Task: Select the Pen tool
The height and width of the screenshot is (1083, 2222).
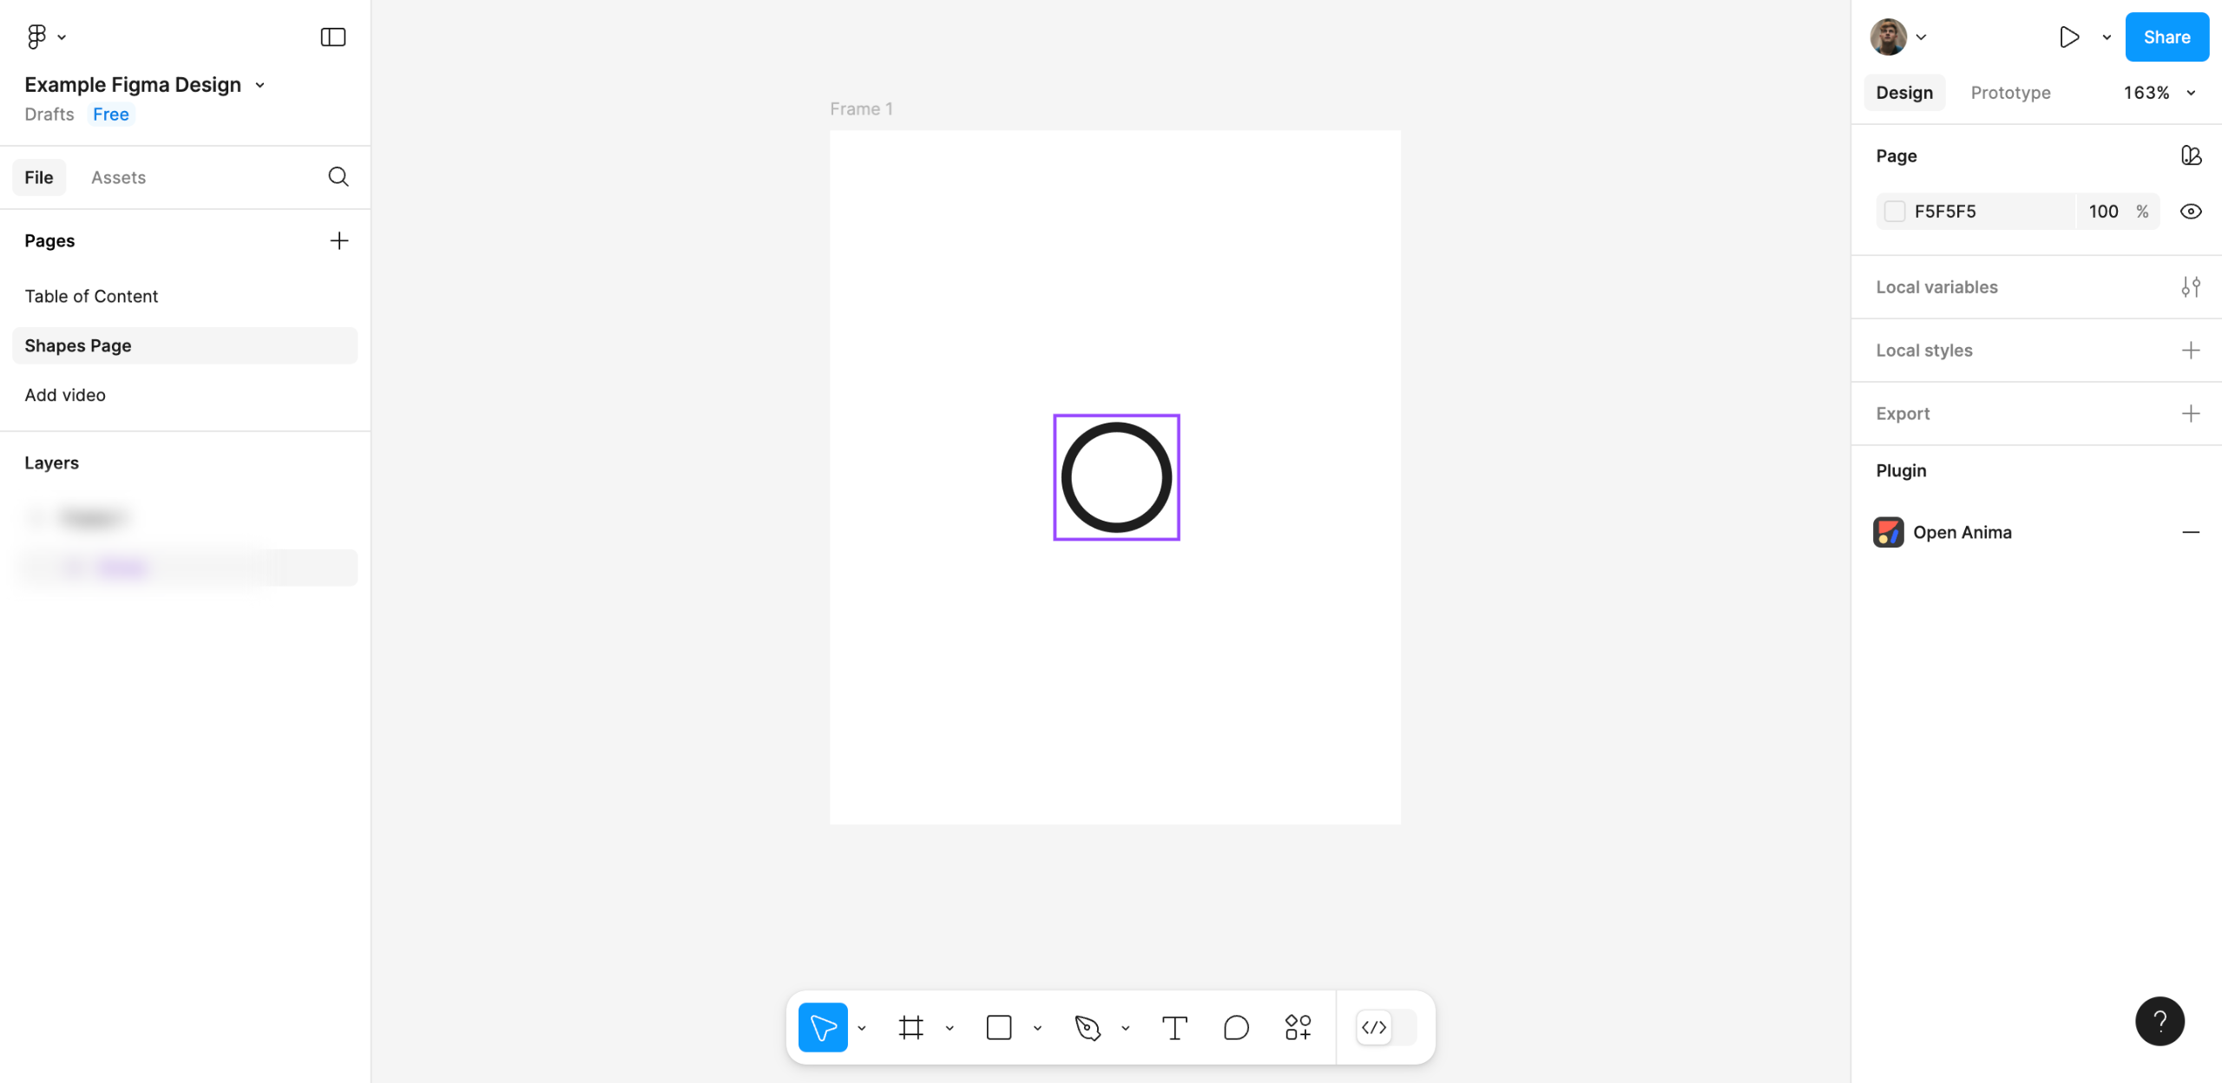Action: [x=1089, y=1027]
